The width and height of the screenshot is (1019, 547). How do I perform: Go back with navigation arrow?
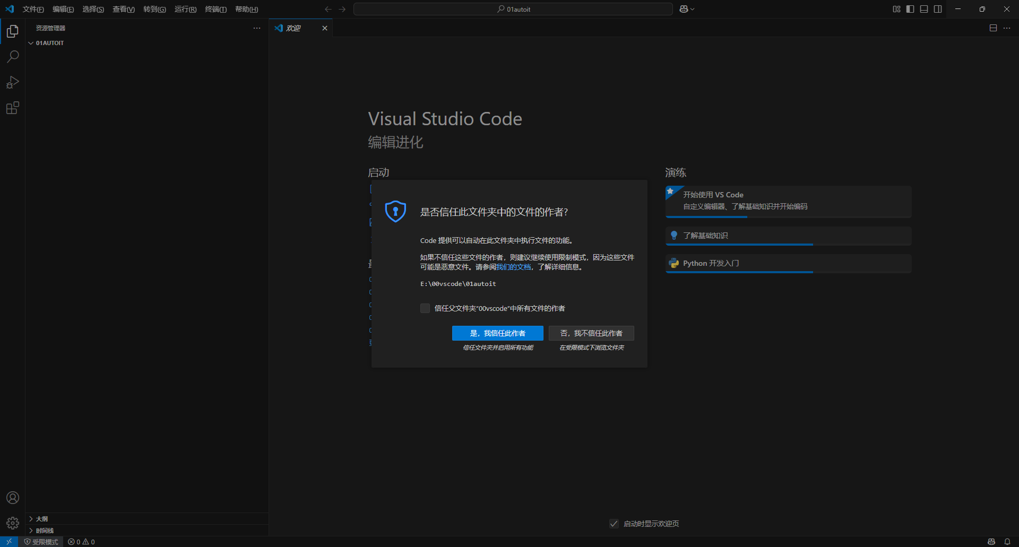328,9
